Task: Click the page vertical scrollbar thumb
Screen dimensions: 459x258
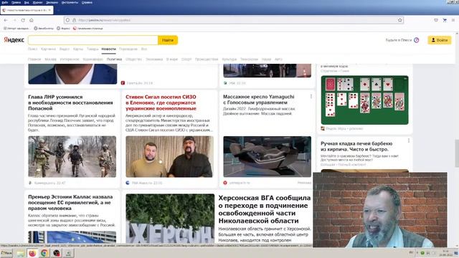Action: click(x=457, y=153)
